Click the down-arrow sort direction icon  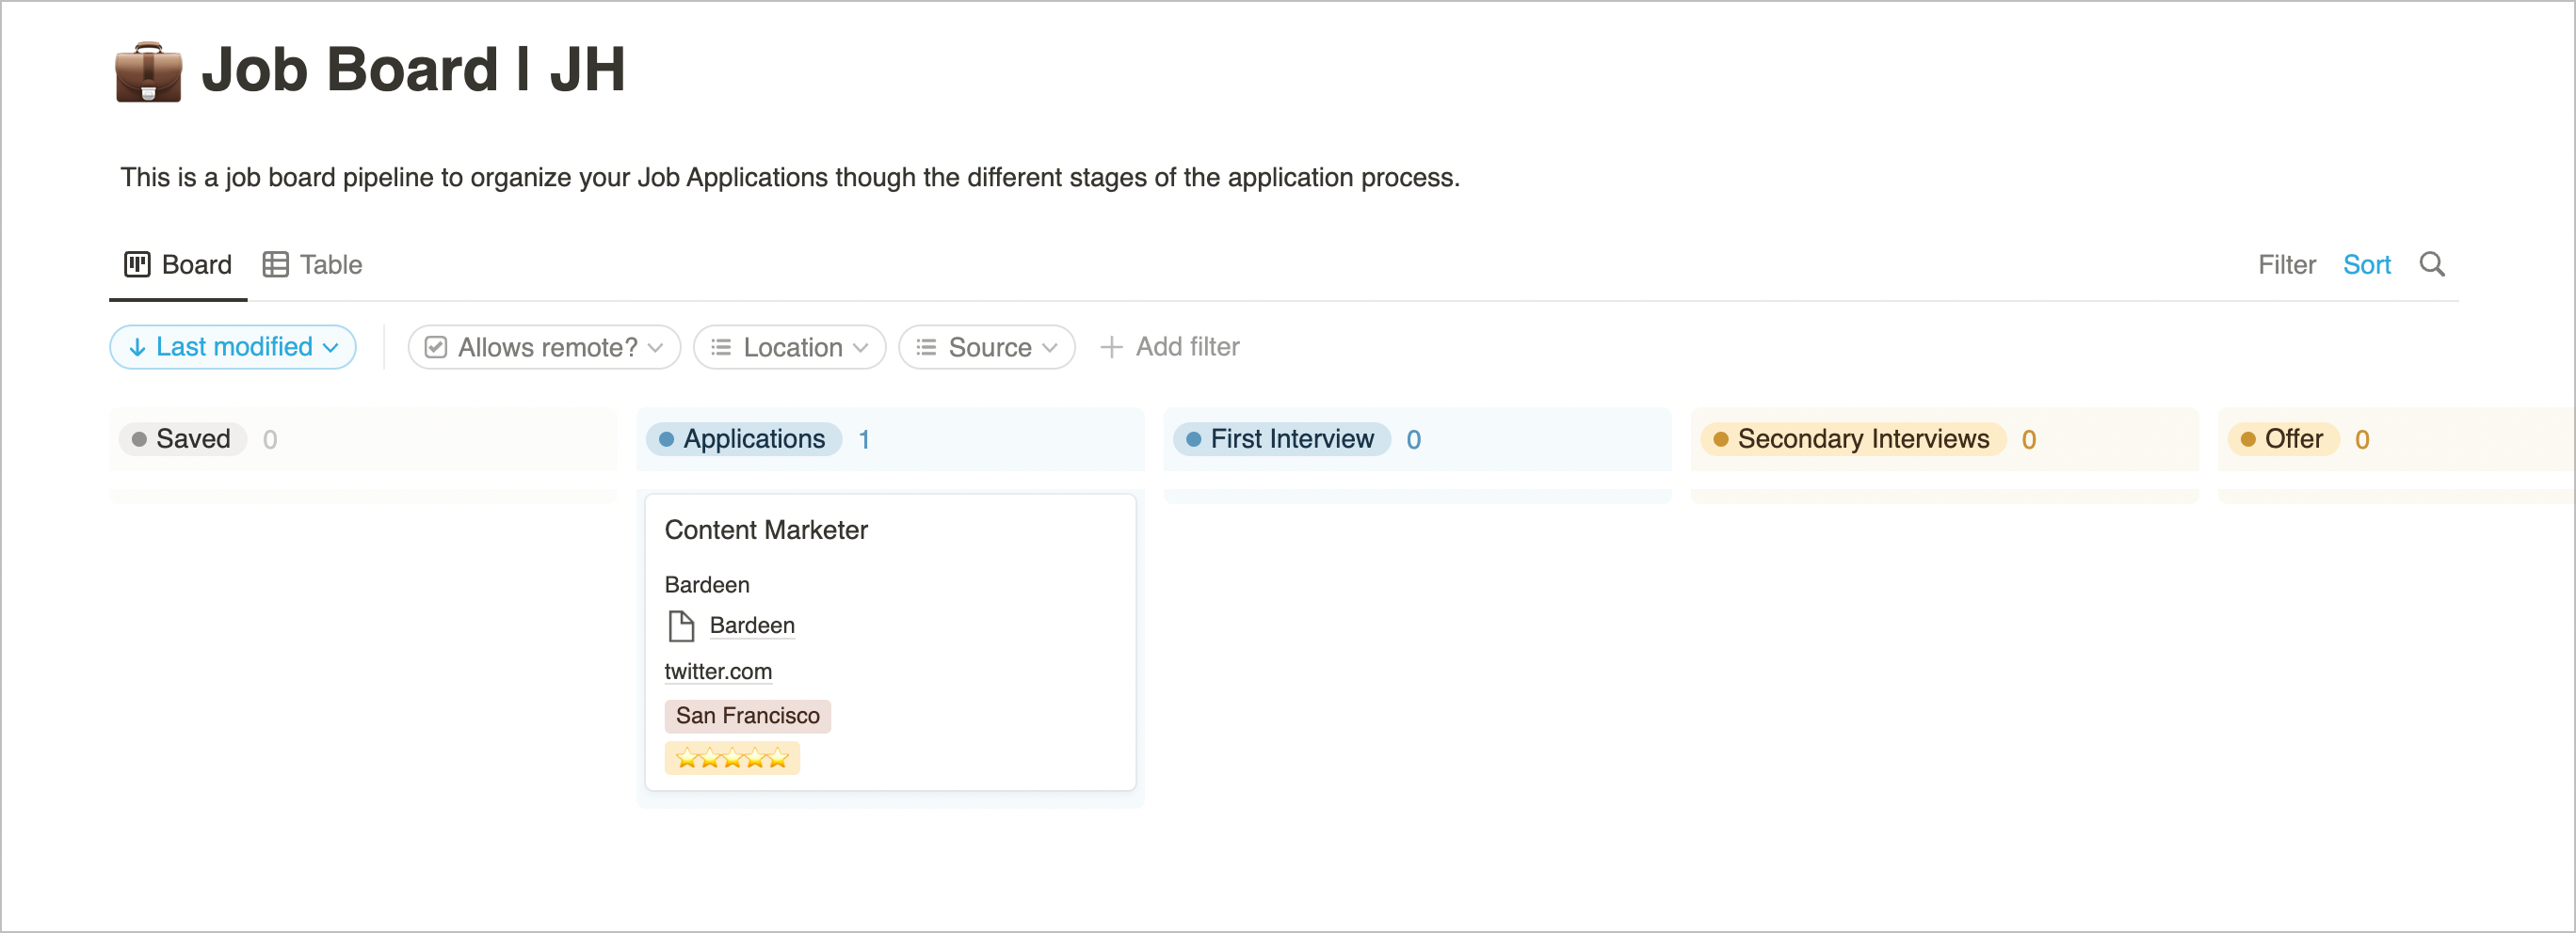tap(138, 348)
